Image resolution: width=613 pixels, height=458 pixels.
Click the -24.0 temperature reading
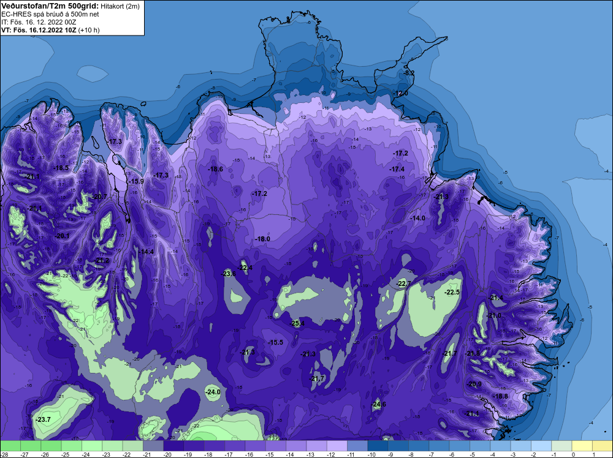[x=213, y=392]
